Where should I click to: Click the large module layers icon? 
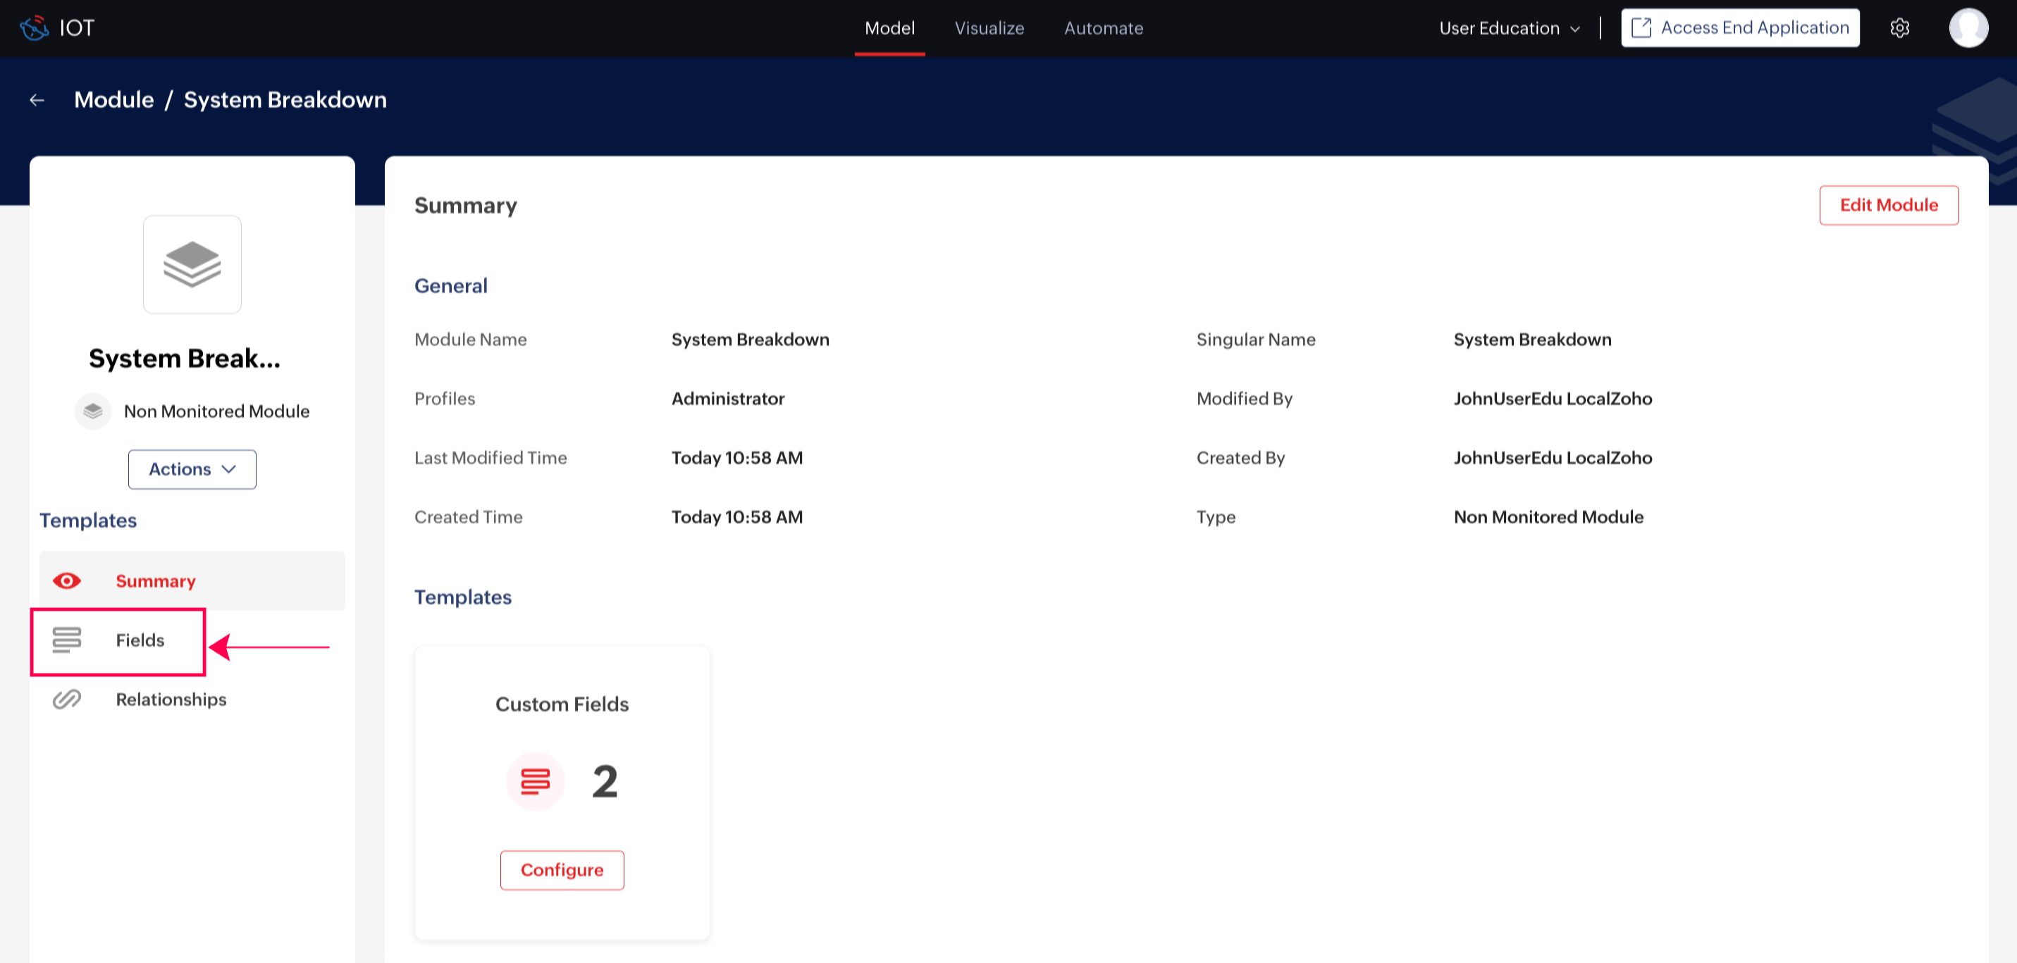click(192, 265)
